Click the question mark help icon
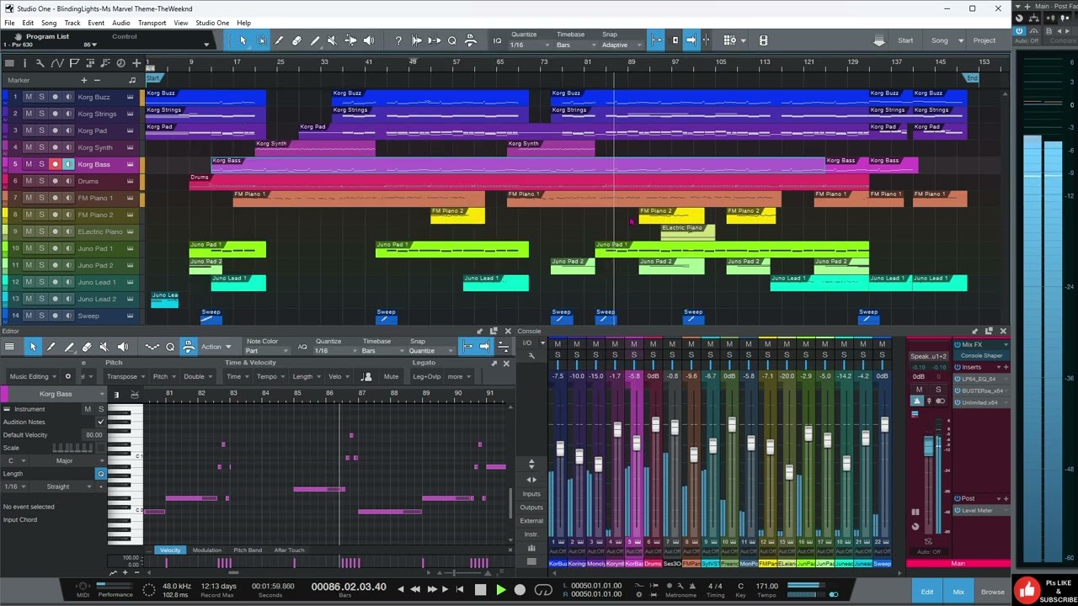 pyautogui.click(x=398, y=40)
